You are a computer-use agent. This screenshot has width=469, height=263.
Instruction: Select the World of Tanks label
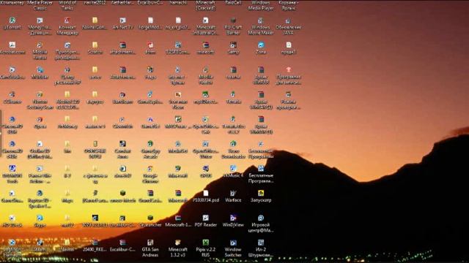(67, 5)
